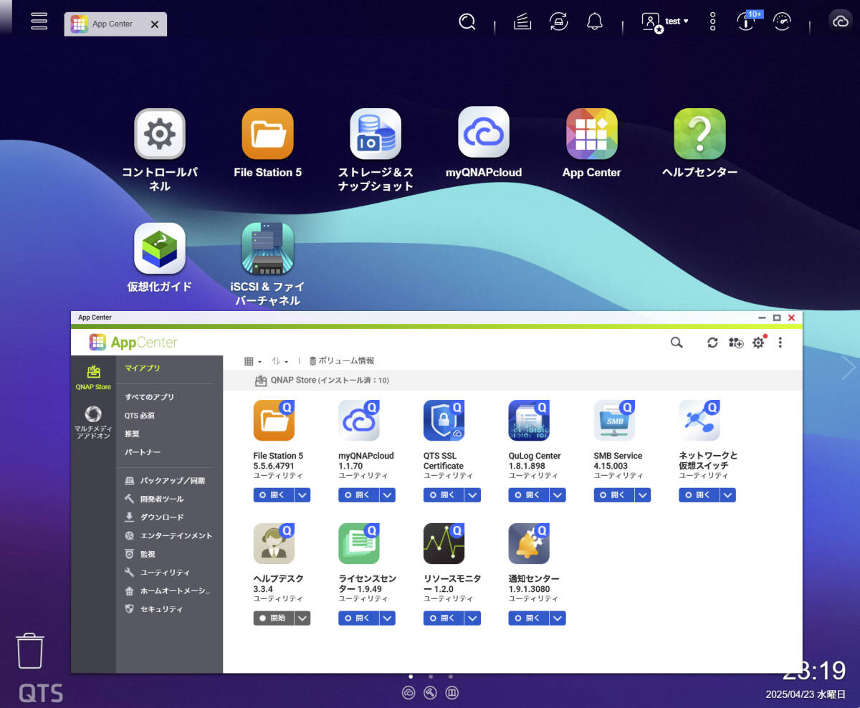
Task: Open the grid view mode dropdown
Action: point(253,361)
